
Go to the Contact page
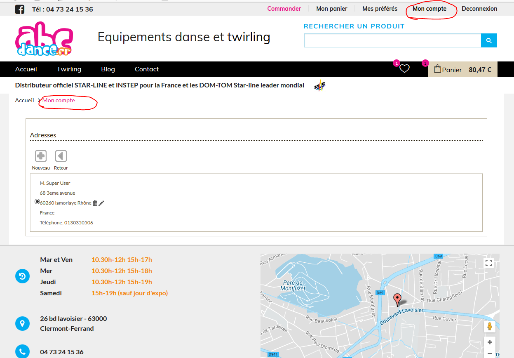[x=147, y=69]
